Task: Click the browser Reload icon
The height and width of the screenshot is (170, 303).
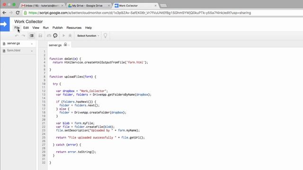Action: click(x=18, y=13)
